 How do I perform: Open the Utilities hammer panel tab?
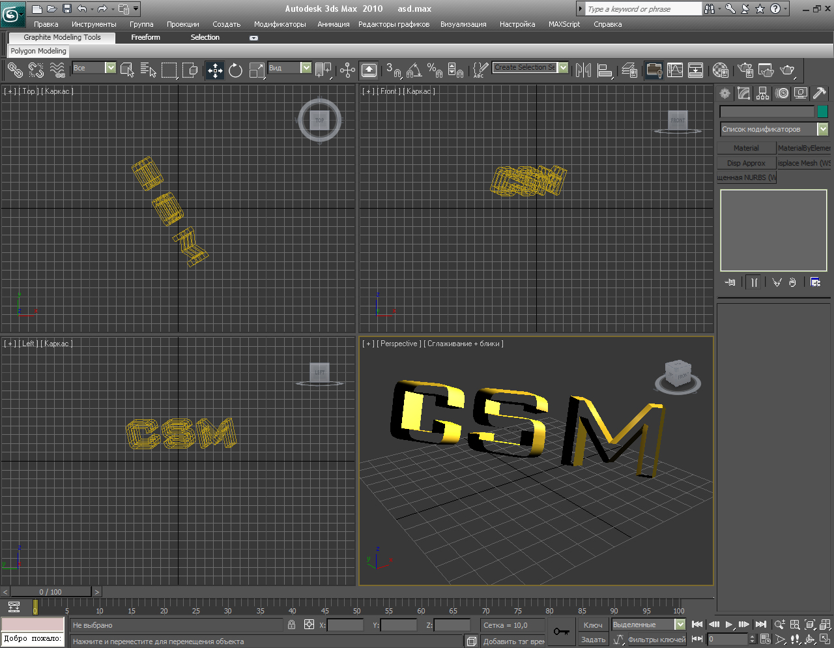pos(820,93)
